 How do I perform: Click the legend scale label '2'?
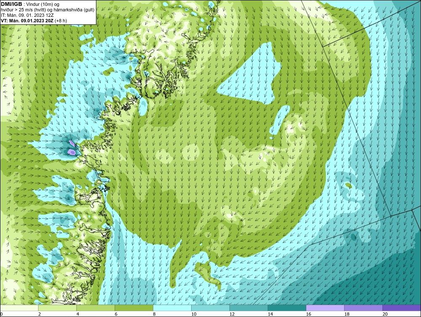[40, 314]
